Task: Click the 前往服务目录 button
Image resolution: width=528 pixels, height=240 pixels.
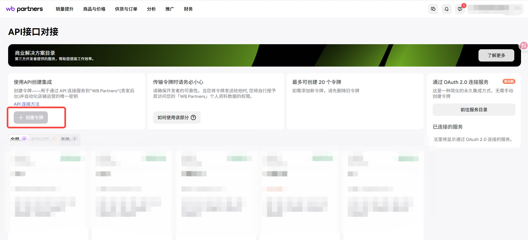Action: (474, 110)
